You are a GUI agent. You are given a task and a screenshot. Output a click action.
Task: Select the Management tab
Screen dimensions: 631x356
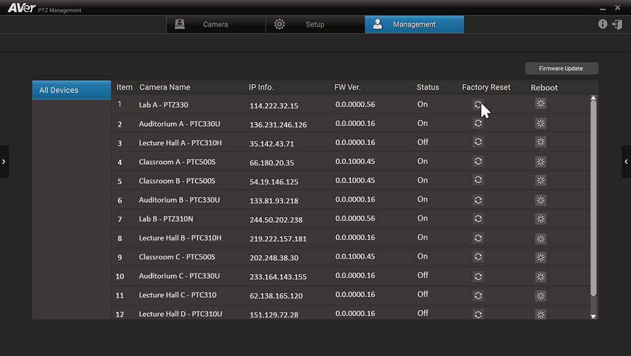click(414, 25)
